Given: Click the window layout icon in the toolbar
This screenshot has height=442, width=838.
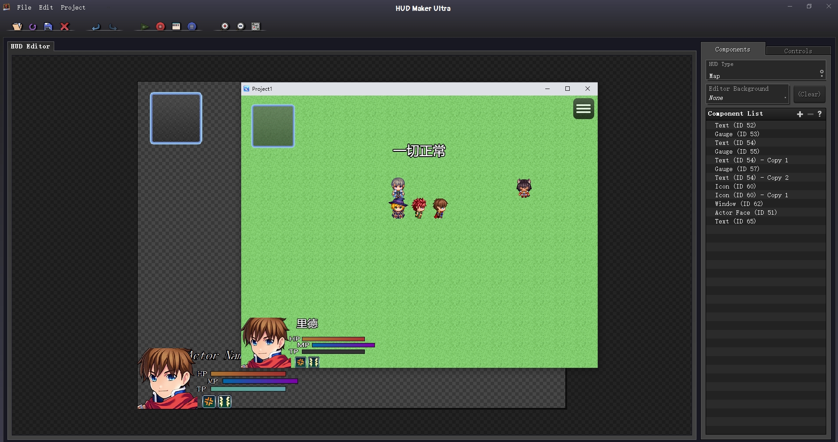Looking at the screenshot, I should pos(176,27).
